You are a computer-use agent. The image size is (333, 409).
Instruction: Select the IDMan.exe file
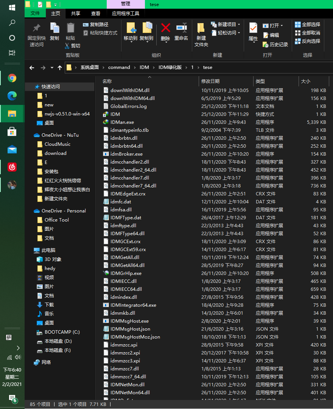pos(122,122)
